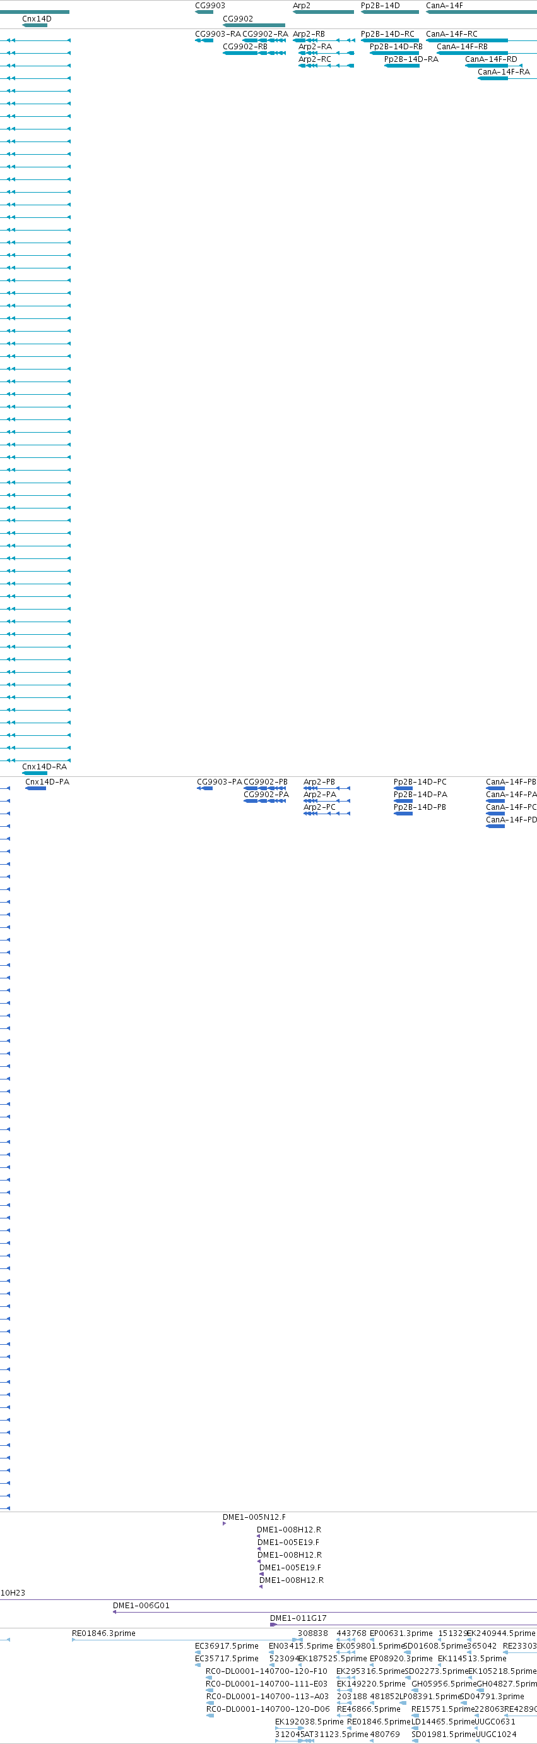Select the Cnx14D gene label
This screenshot has width=537, height=1744.
coord(37,19)
